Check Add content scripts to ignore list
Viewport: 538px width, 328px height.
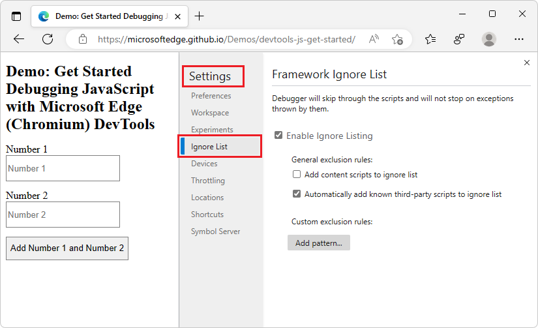coord(297,174)
